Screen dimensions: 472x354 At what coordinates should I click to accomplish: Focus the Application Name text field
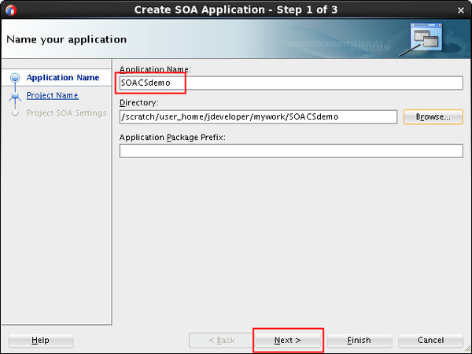pos(291,83)
